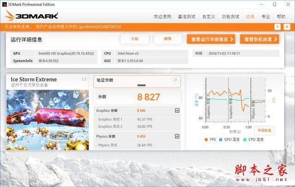The image size is (295, 187).
Task: Click the SystemInfo 版本4.39.552 value
Action: click(x=66, y=60)
